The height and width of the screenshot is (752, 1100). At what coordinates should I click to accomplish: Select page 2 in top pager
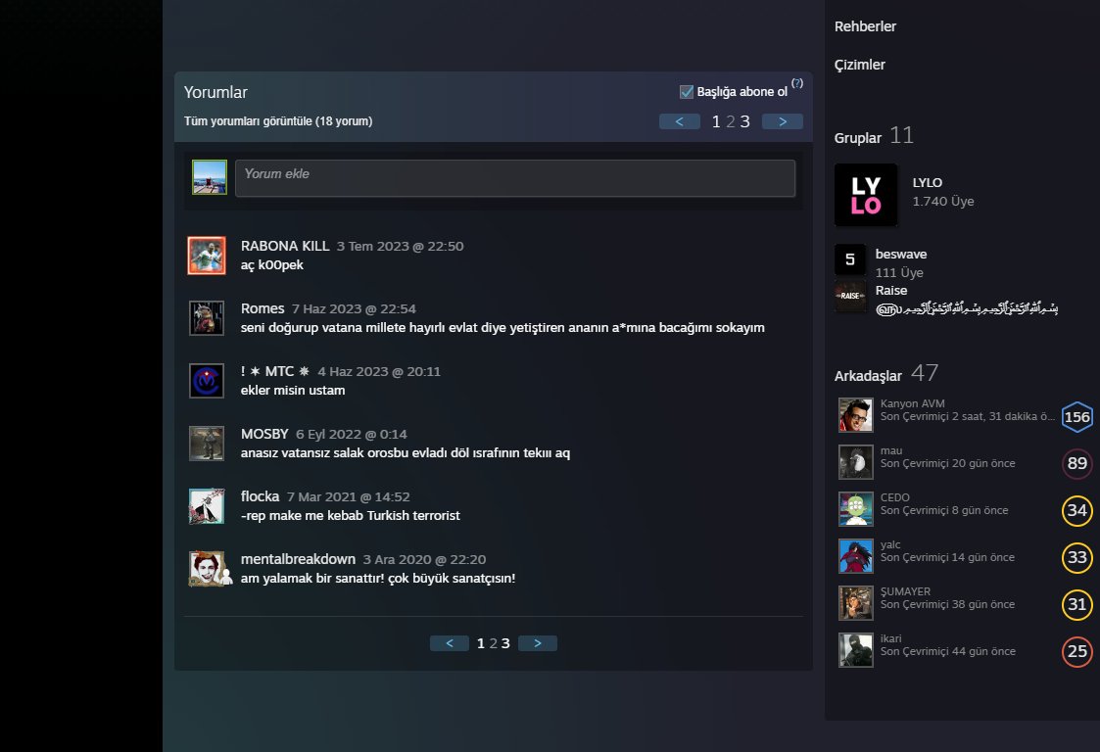tap(731, 122)
